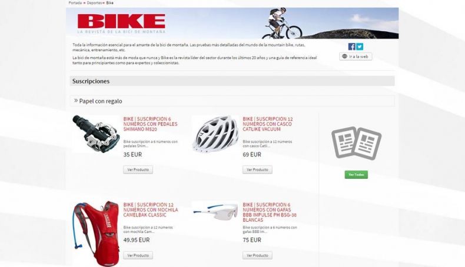The width and height of the screenshot is (465, 267).
Task: Go to the 'Portada' breadcrumb link
Action: [75, 3]
